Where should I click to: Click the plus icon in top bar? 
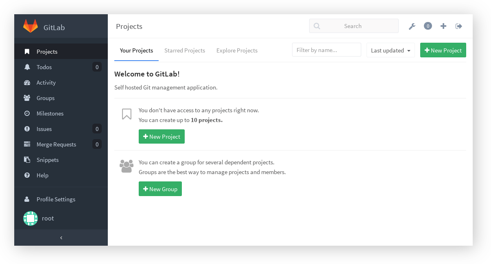443,26
